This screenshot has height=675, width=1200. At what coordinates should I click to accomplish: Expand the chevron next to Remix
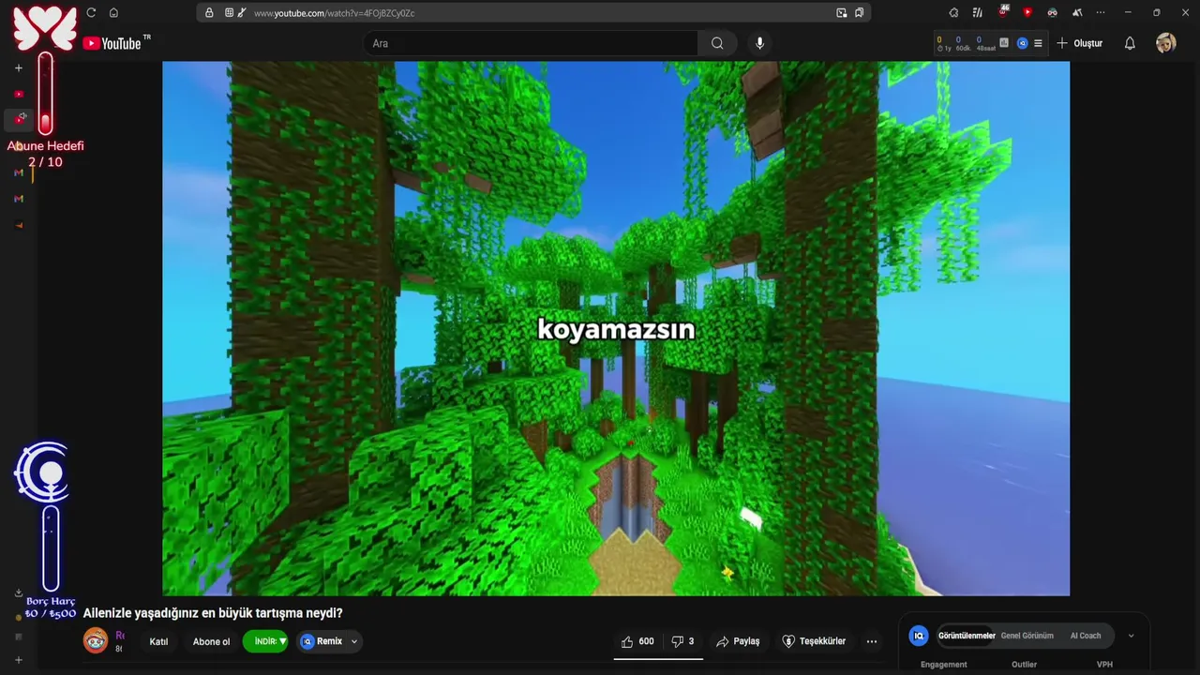(x=354, y=641)
